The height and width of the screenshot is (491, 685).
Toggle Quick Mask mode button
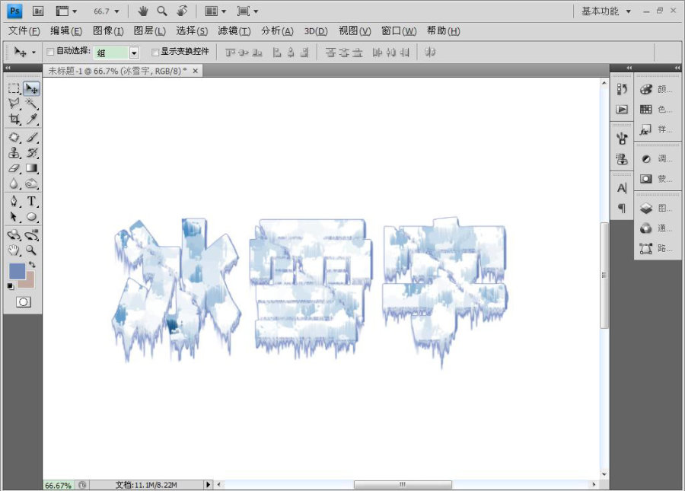click(23, 302)
